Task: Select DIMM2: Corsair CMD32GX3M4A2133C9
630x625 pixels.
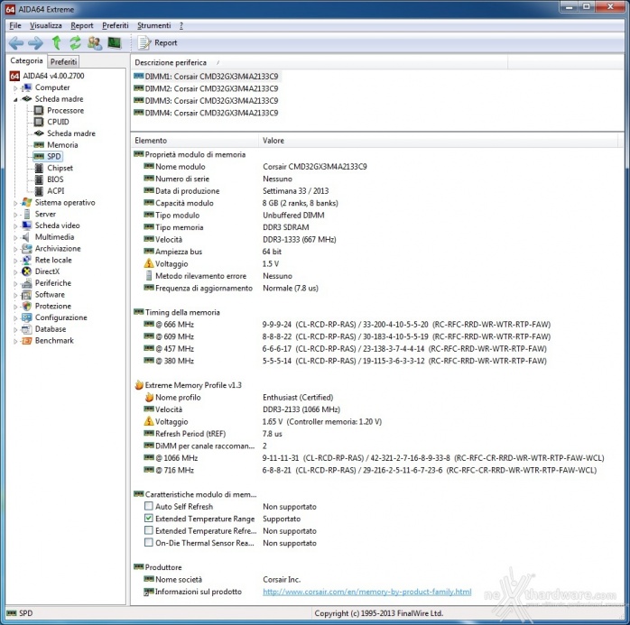Action: point(211,88)
